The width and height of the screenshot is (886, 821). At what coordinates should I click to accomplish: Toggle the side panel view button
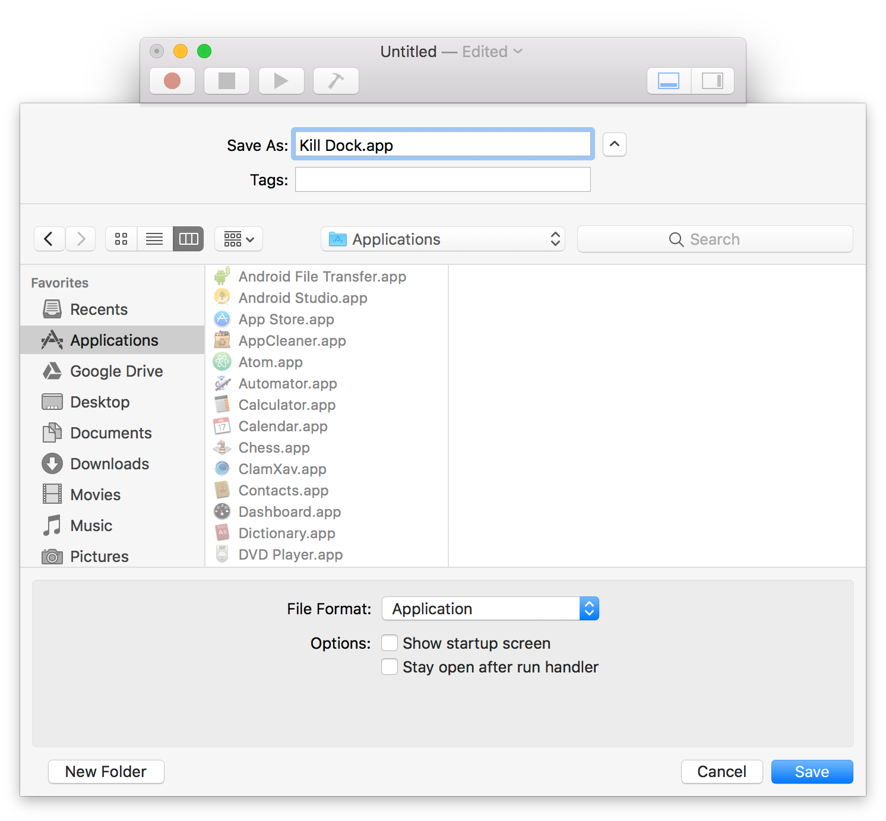pos(713,81)
